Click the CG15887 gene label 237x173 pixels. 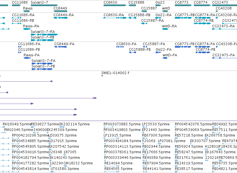[149, 8]
